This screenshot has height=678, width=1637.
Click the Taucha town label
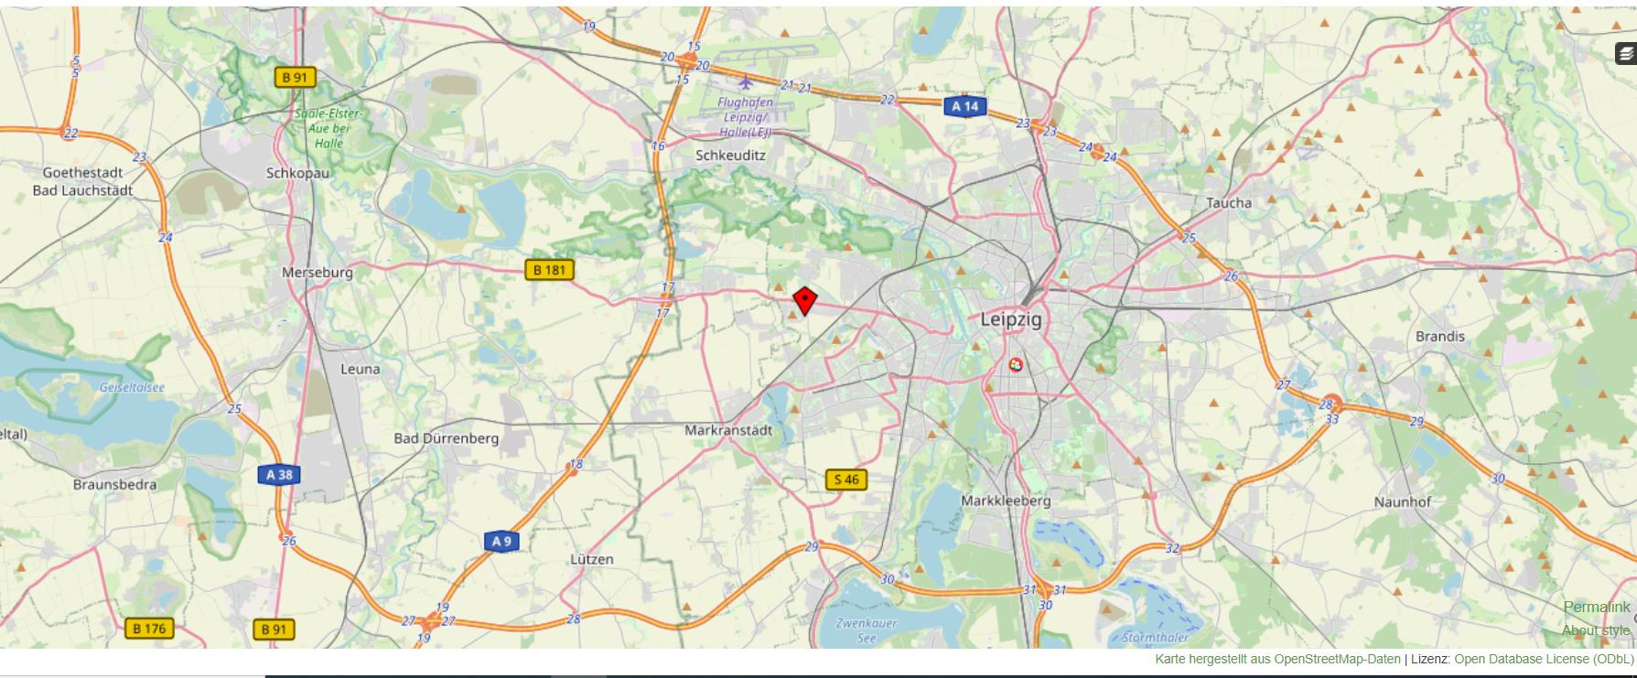pyautogui.click(x=1229, y=203)
